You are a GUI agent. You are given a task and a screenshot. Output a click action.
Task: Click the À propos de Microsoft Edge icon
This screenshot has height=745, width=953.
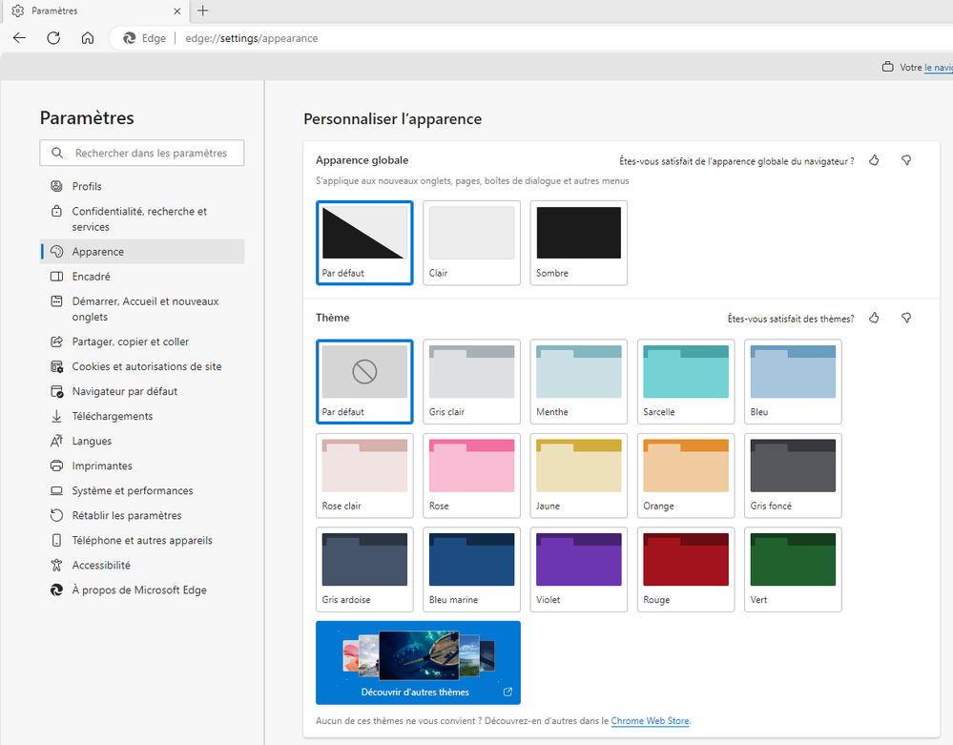(x=56, y=590)
